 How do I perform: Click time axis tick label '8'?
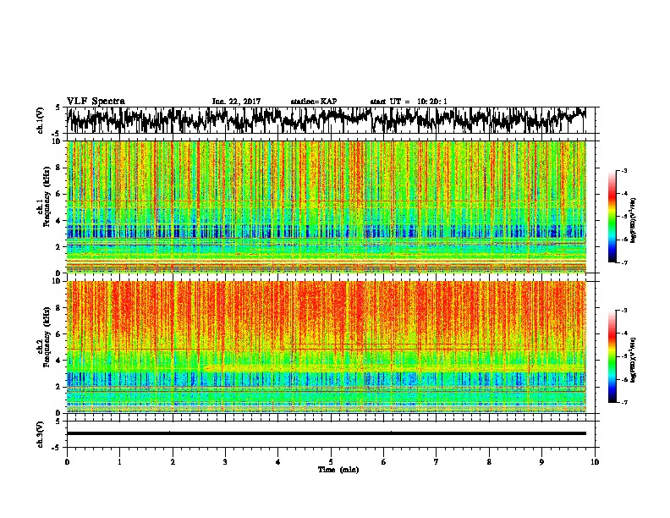tap(489, 462)
